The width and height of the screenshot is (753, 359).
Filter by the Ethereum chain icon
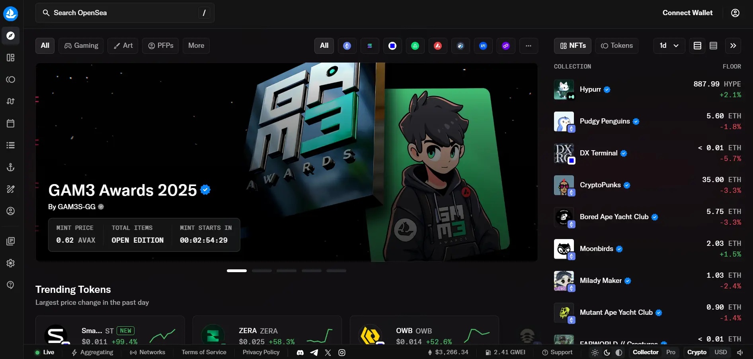click(347, 46)
